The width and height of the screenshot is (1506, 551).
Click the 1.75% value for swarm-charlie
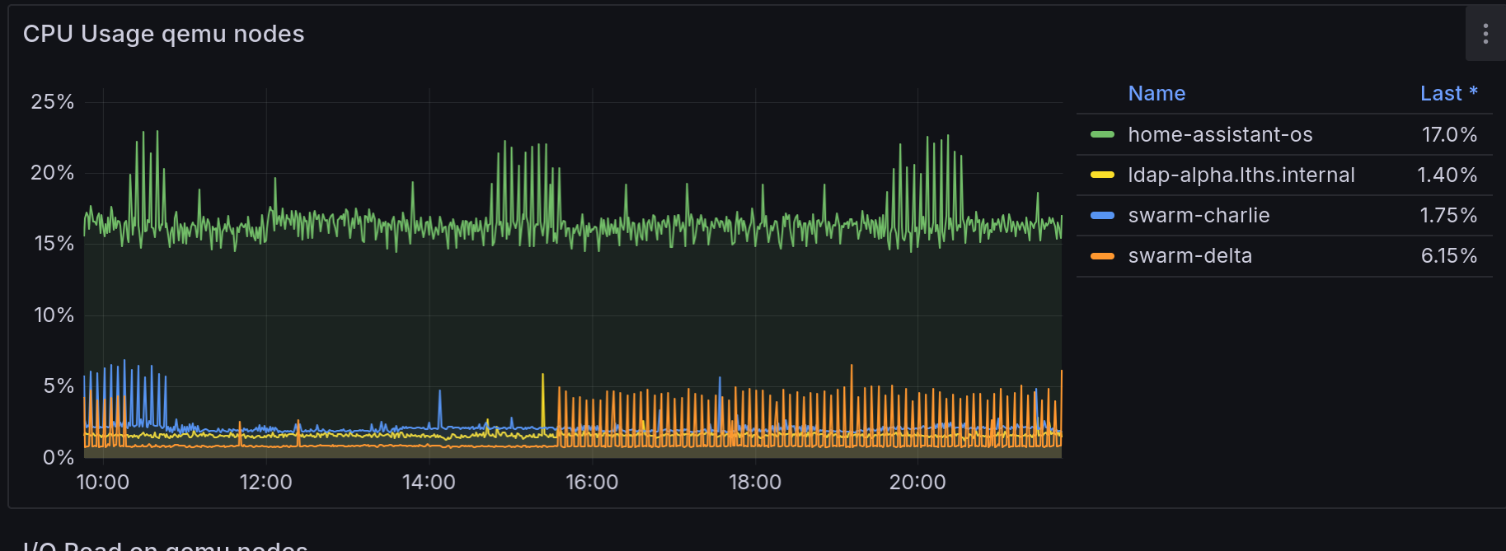1447,215
